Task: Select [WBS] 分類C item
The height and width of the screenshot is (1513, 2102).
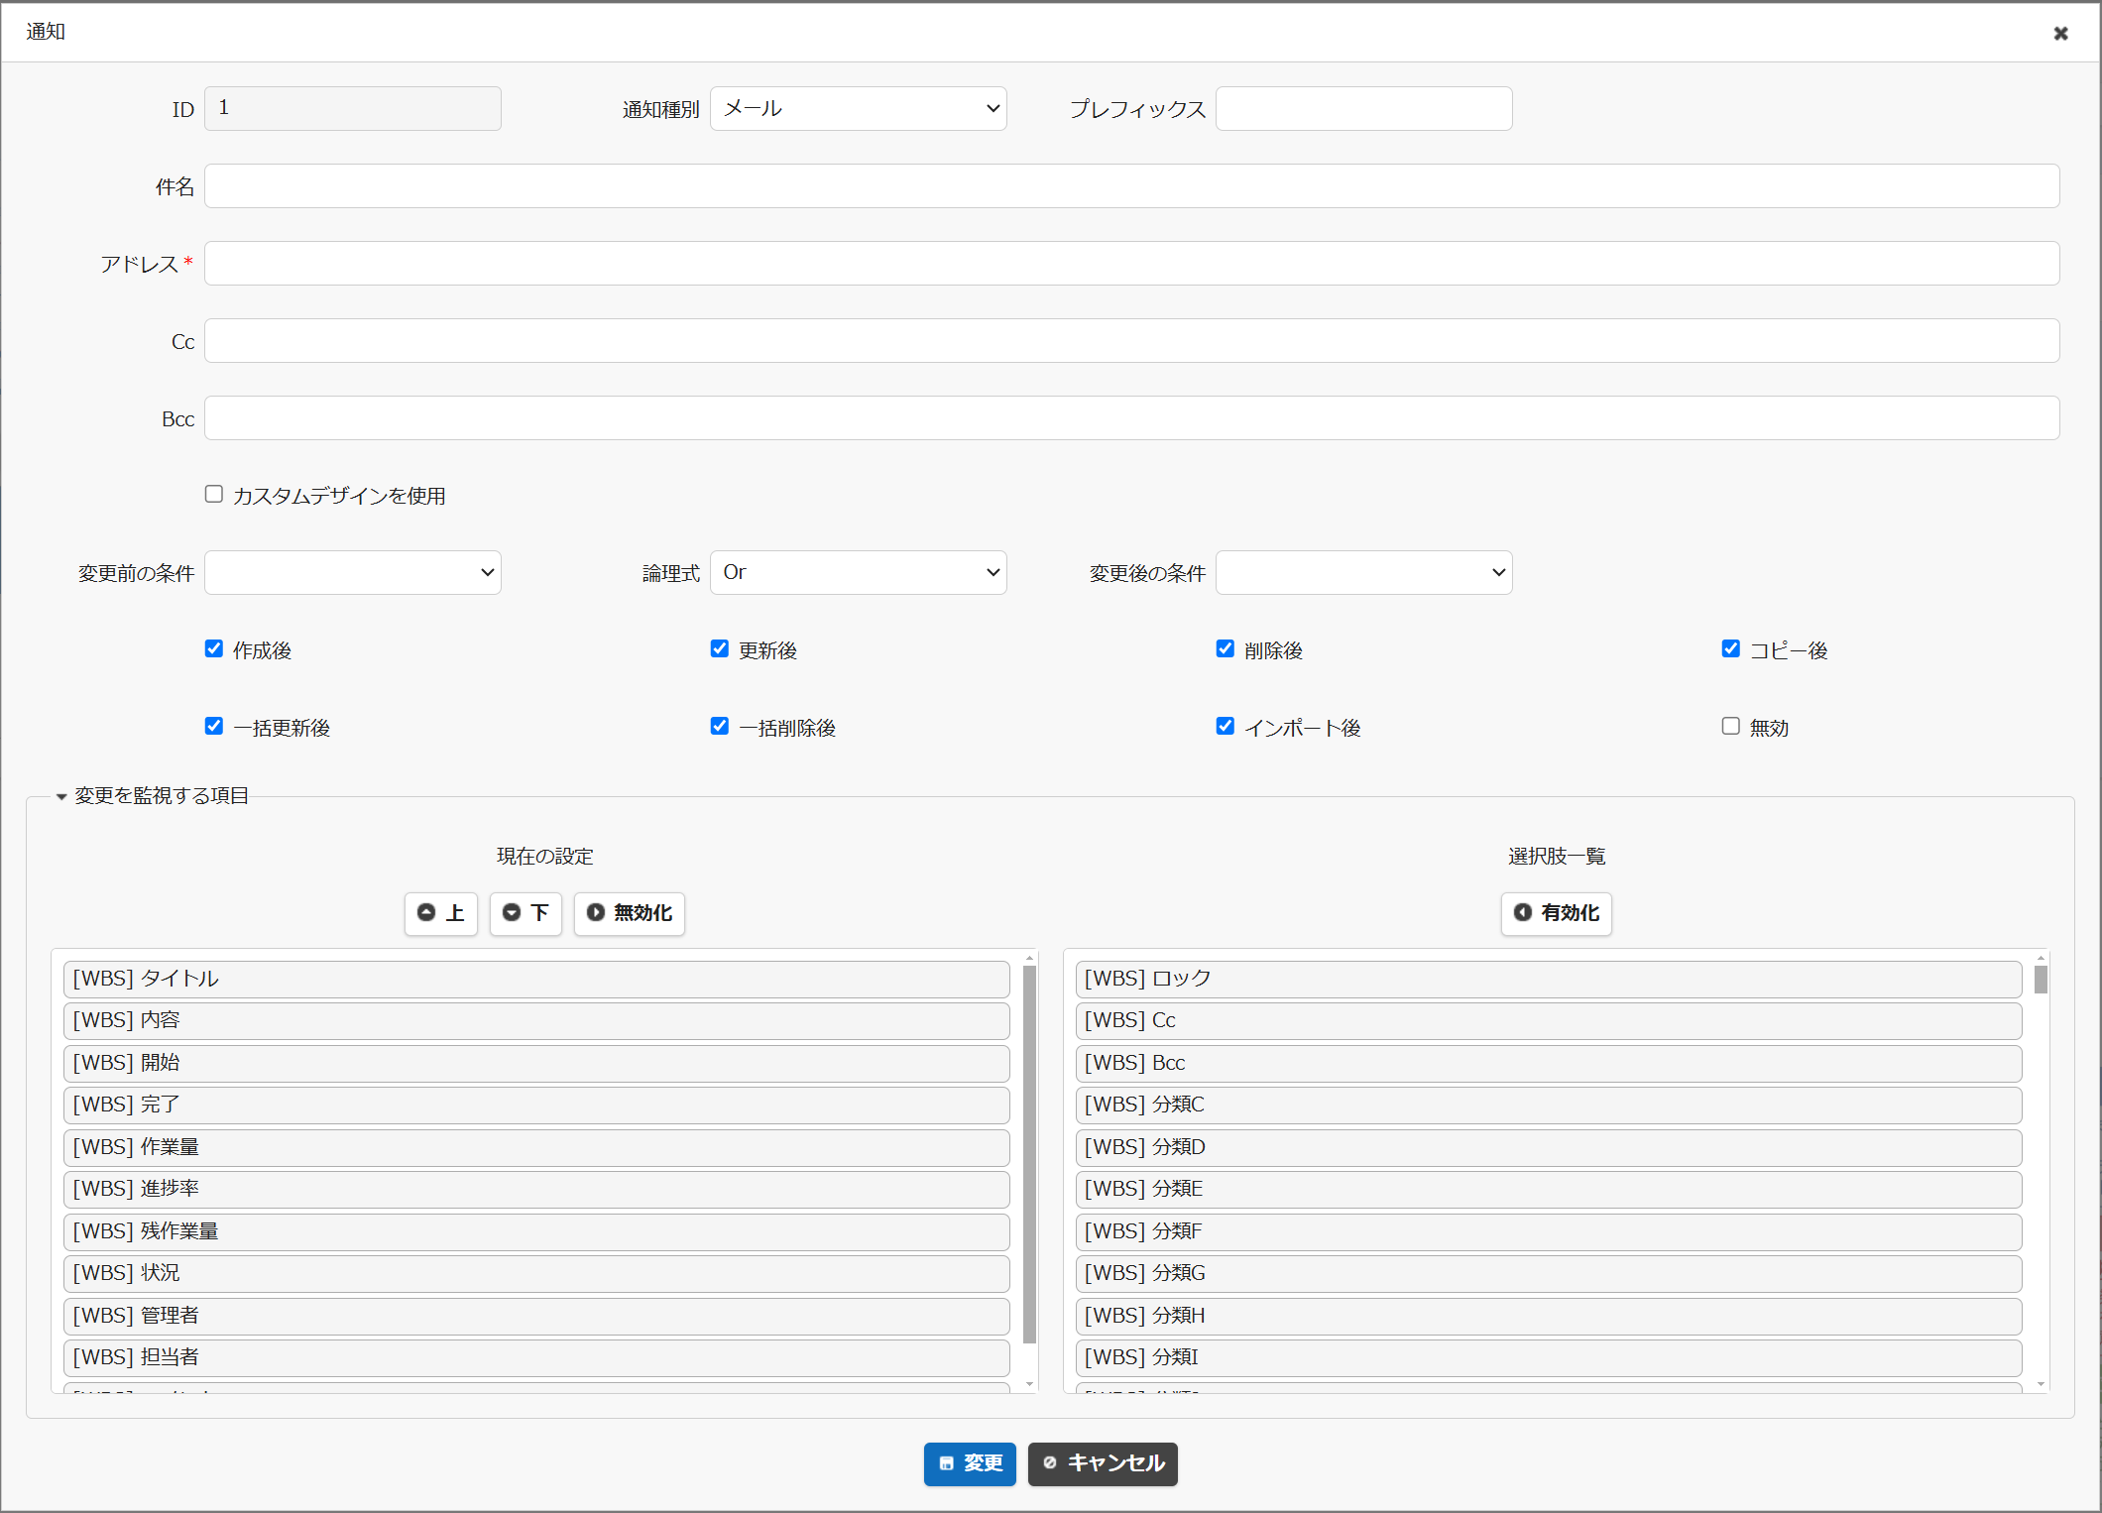Action: tap(1549, 1105)
